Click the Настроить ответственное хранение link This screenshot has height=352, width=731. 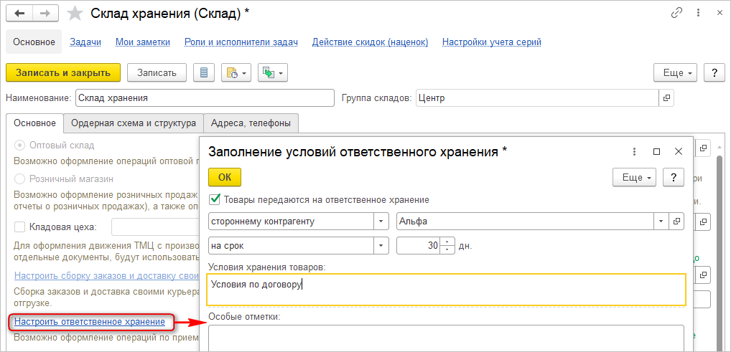click(90, 322)
